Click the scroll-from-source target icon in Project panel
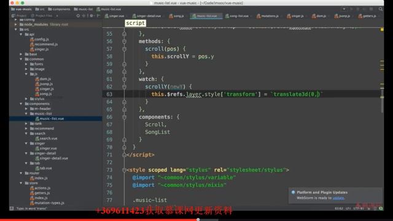The width and height of the screenshot is (393, 221). pyautogui.click(x=78, y=16)
